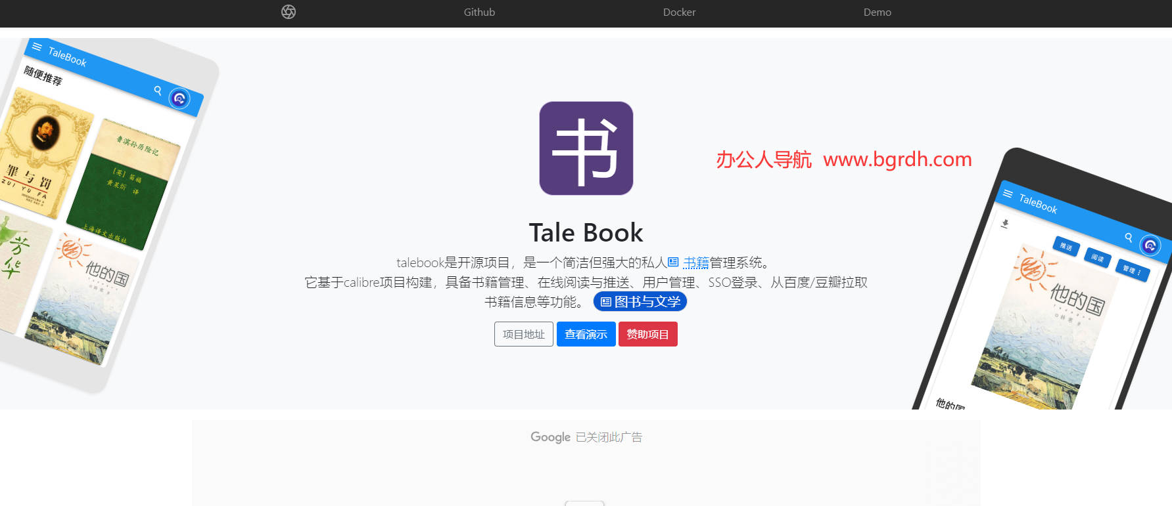Click 推送 button on right phone mockup

tap(1066, 247)
